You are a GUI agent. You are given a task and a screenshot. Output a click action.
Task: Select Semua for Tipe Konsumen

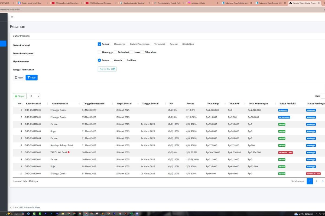99,60
